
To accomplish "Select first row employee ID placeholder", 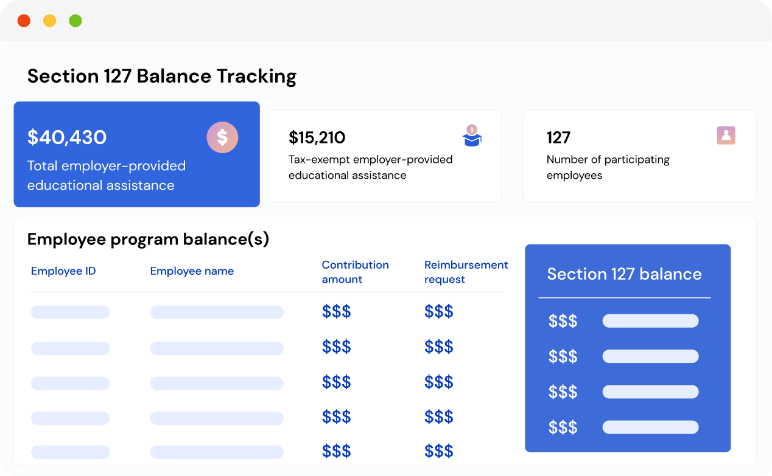I will tap(70, 312).
